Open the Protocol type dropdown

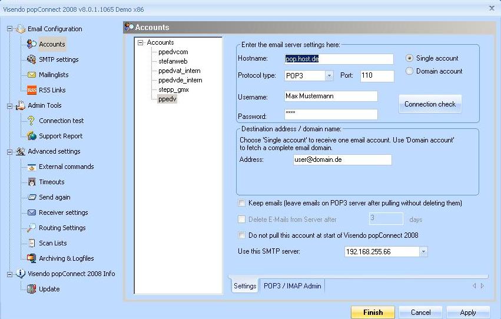point(329,76)
